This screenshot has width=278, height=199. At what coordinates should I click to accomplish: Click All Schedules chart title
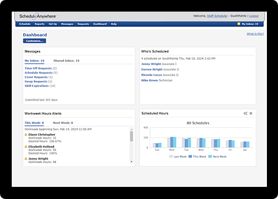(x=198, y=123)
